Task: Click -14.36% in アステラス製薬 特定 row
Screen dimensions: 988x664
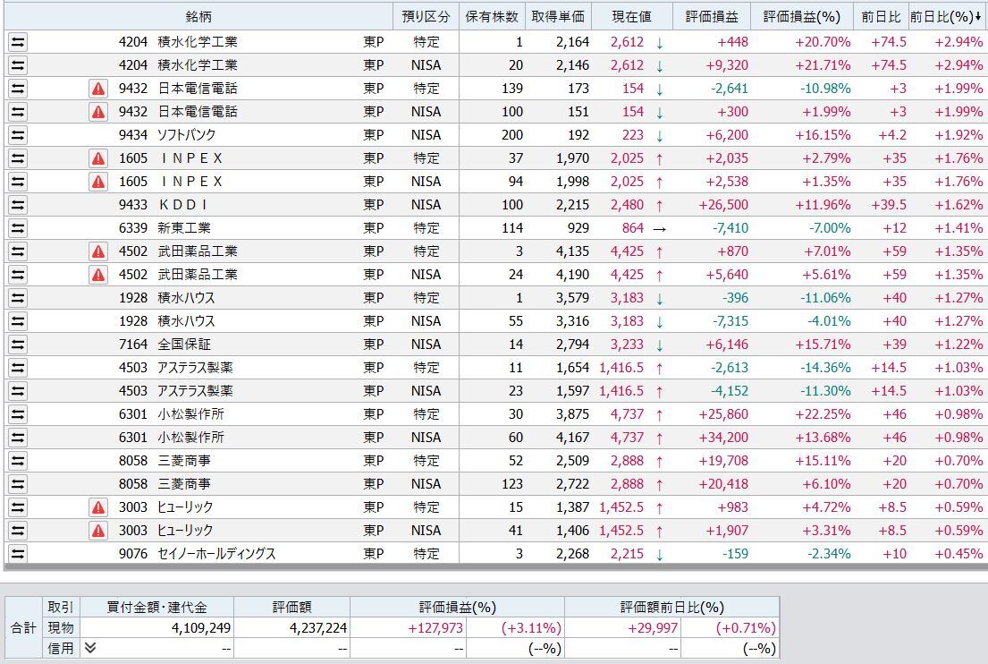Action: click(x=825, y=368)
